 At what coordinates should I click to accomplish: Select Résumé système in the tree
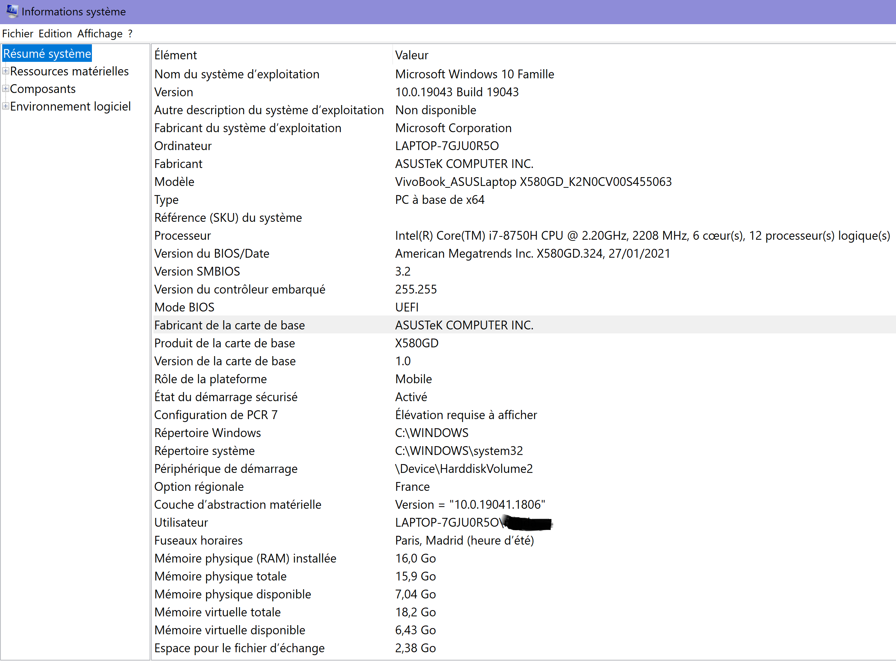47,53
